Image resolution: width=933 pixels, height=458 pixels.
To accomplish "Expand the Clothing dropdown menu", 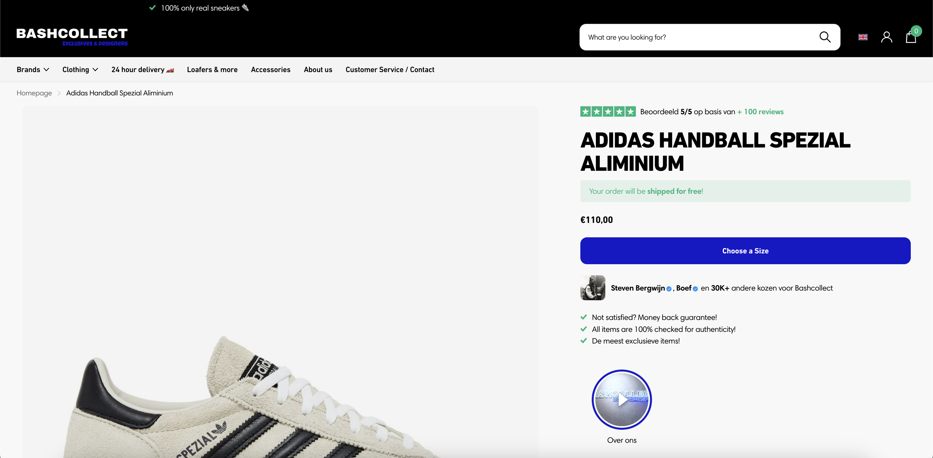I will (80, 69).
